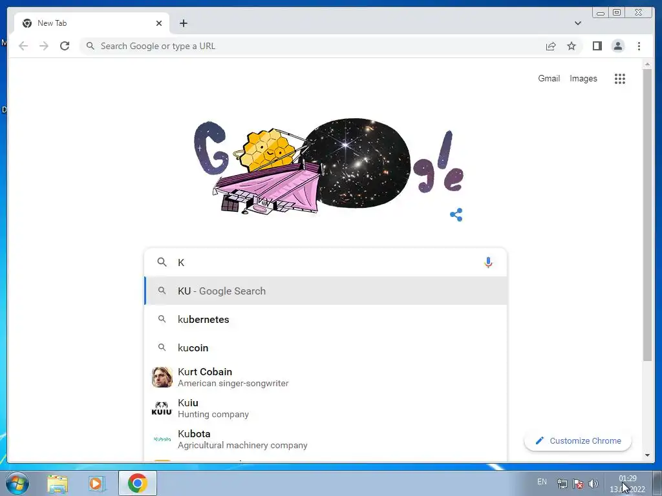
Task: Click the Kubota logo thumbnail
Action: [162, 439]
